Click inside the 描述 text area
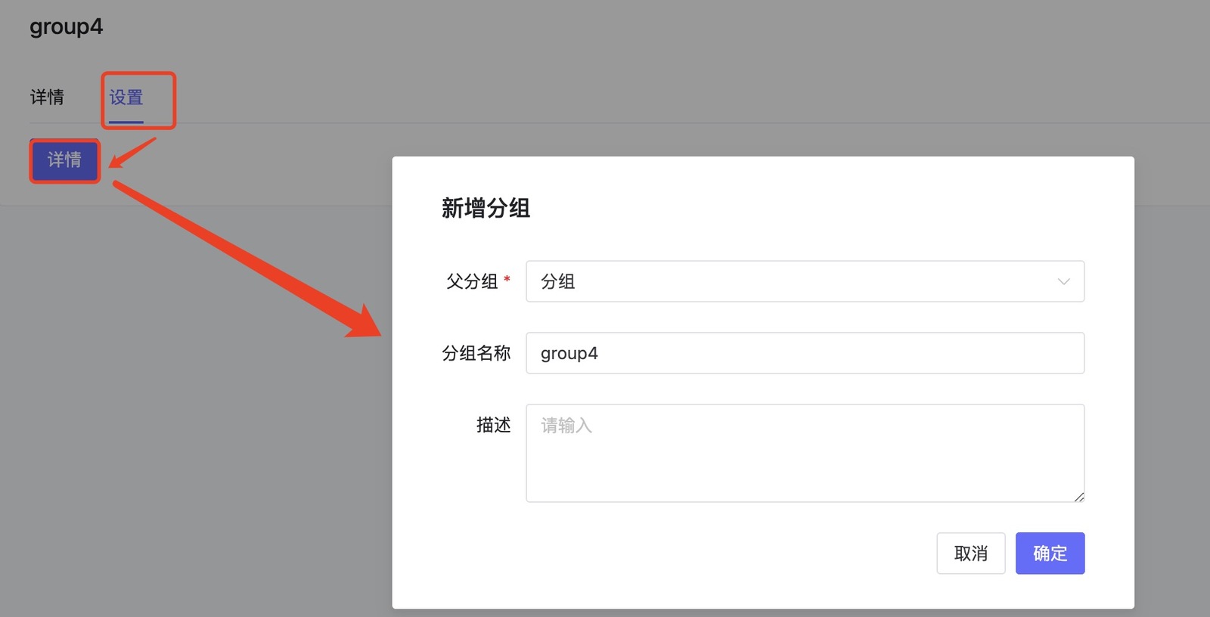The width and height of the screenshot is (1210, 617). click(804, 461)
